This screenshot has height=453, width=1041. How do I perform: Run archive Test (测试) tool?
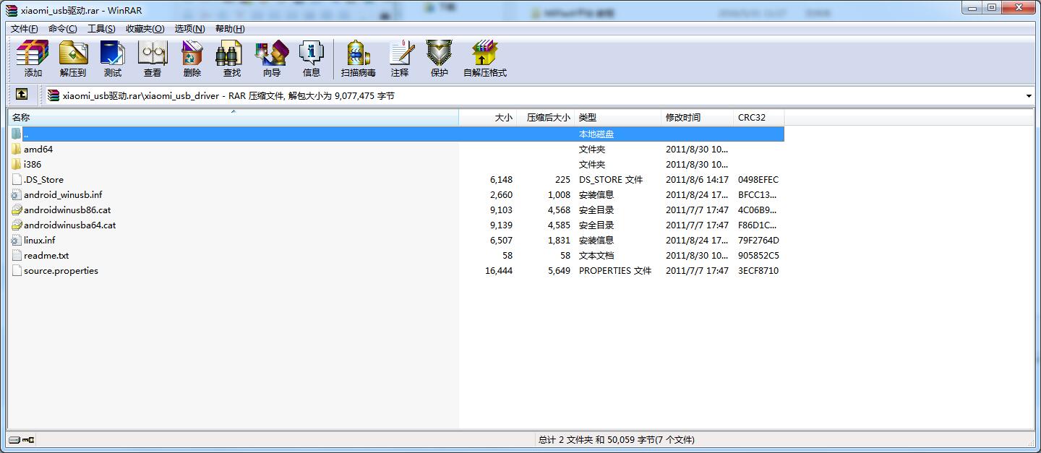tap(113, 59)
